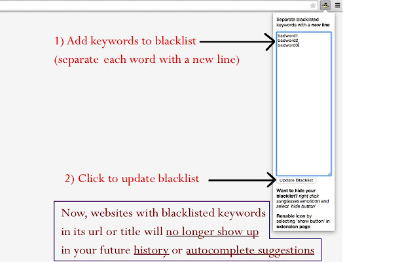Click the underlined 'no longer show up' text
Image resolution: width=419 pixels, height=262 pixels.
pos(211,232)
